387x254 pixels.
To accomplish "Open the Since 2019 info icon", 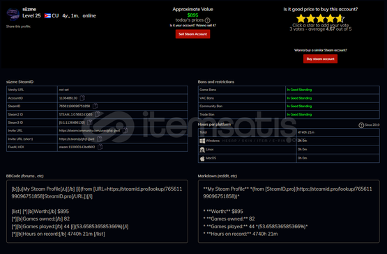I will (361, 125).
